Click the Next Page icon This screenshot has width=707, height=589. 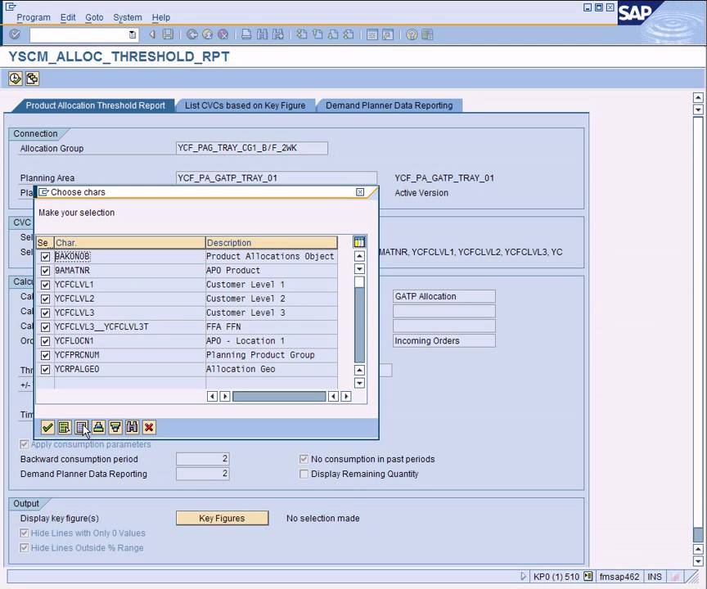point(333,34)
